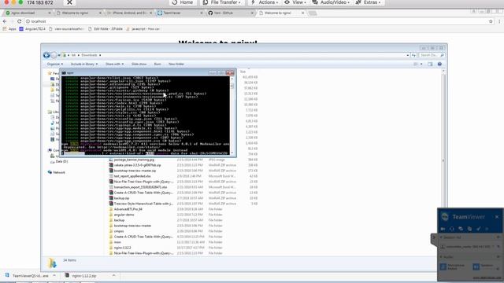Screen dimensions: 504x283
Task: Close the 174 183 672 session tab
Action: tap(69, 2)
